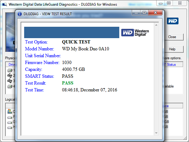Select the last logical drive icon in the list
The width and height of the screenshot is (189, 142).
[10, 127]
